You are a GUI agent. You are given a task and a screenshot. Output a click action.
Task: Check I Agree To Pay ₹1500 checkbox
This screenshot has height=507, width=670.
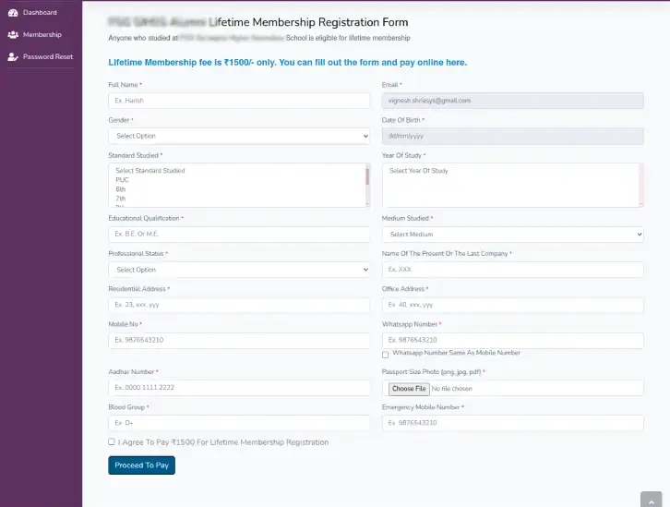[x=112, y=441]
